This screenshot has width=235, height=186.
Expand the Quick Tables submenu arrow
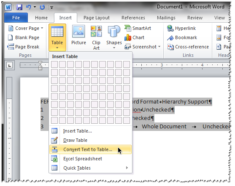coord(127,168)
